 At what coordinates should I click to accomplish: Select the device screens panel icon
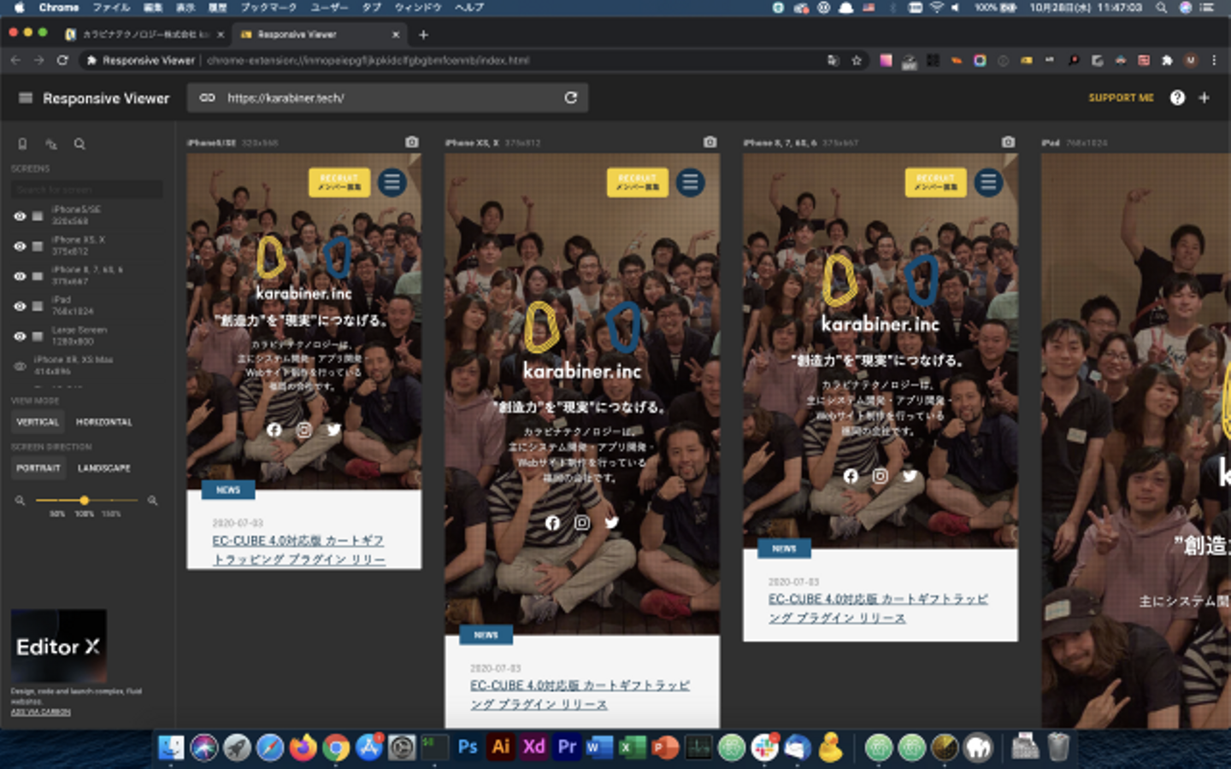(23, 144)
